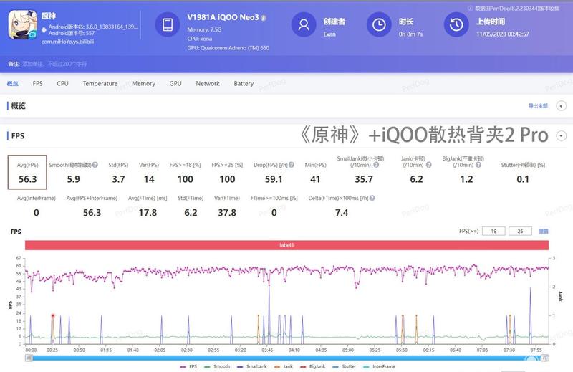Viewport: 573px width, 372px height.
Task: Open help icon for BigJank metric
Action: pos(478,165)
